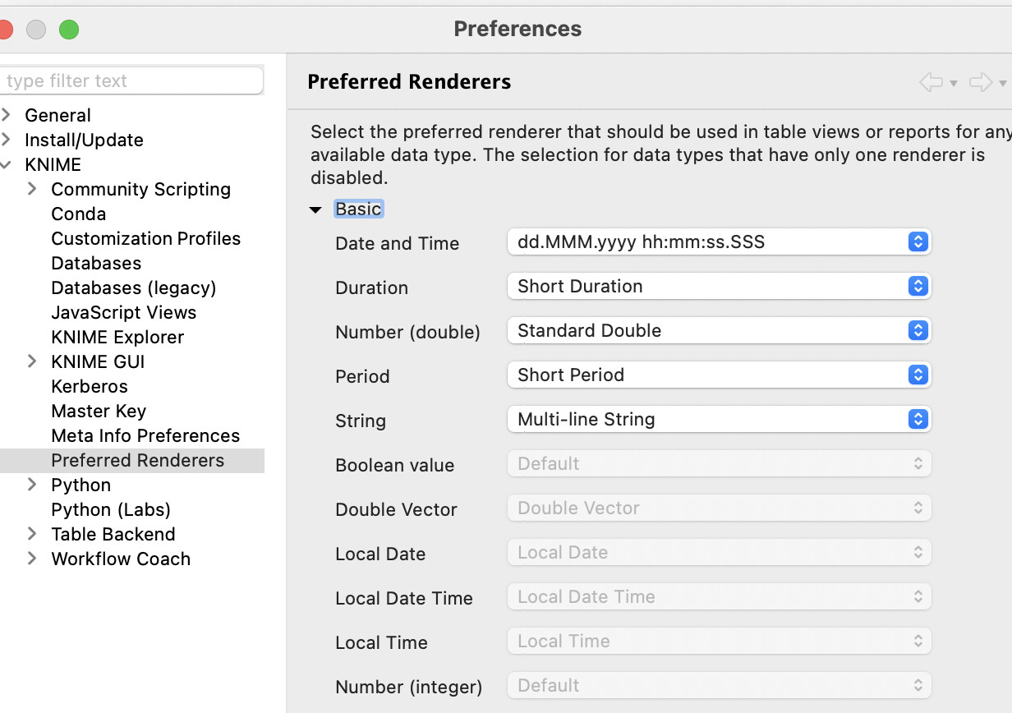The image size is (1012, 713).
Task: Click the back navigation arrow icon
Action: pos(931,82)
